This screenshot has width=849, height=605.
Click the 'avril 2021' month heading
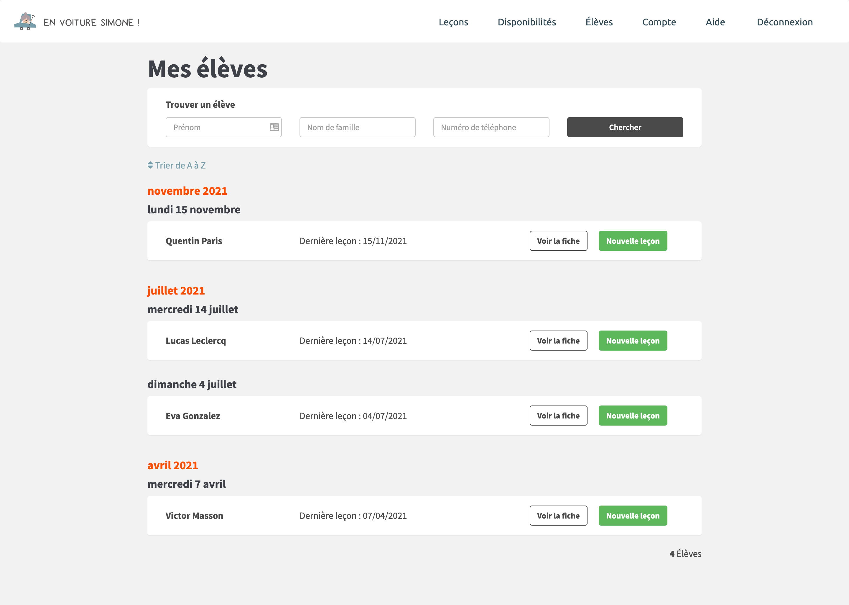173,465
